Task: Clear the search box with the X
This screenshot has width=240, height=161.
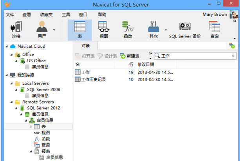Action: pyautogui.click(x=233, y=56)
